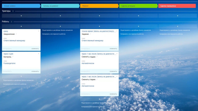This screenshot has height=111, width=198.
Task: Change the 'сразу' delay on Уведомление
Action: (x=6, y=31)
